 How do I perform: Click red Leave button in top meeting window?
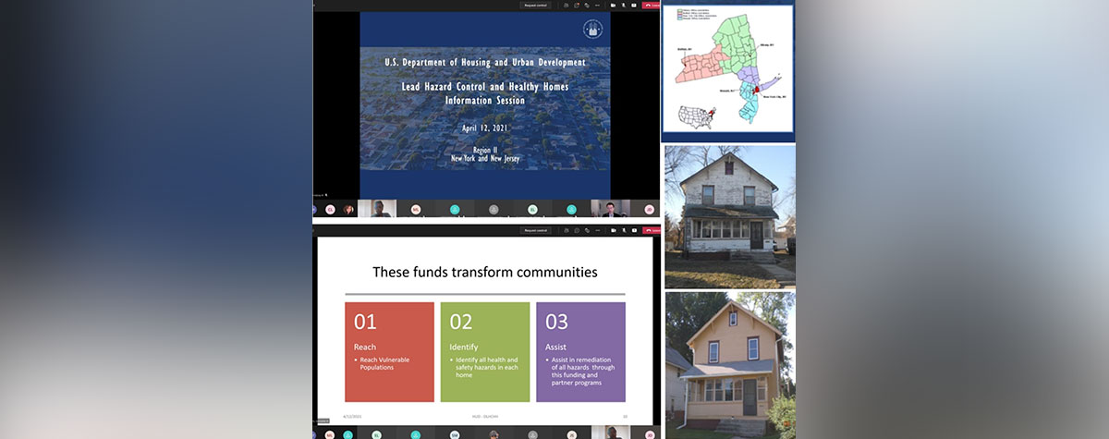[x=651, y=6]
